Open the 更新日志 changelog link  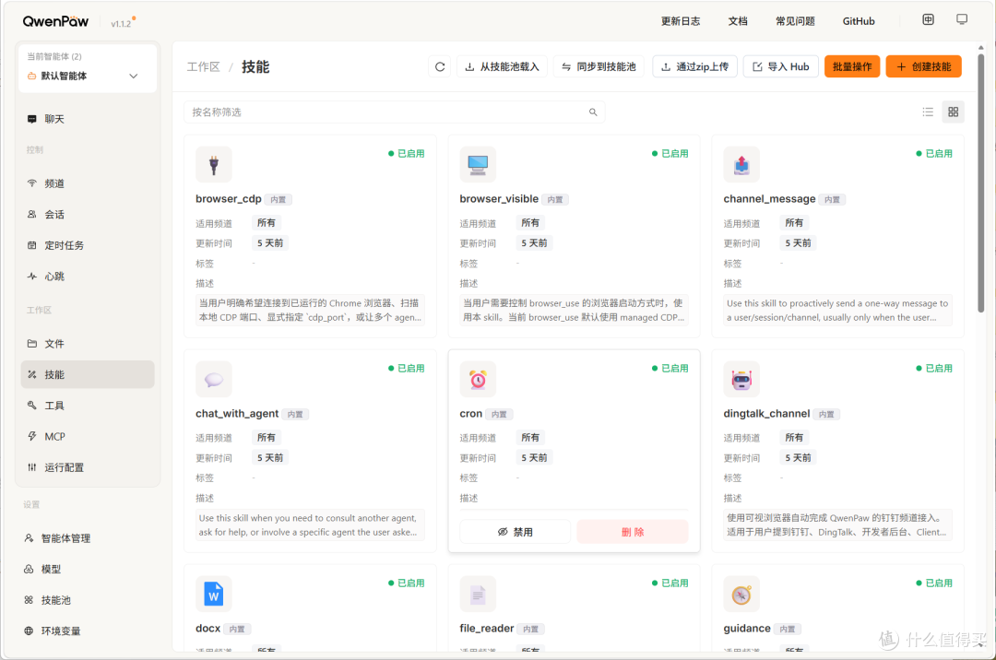click(681, 21)
